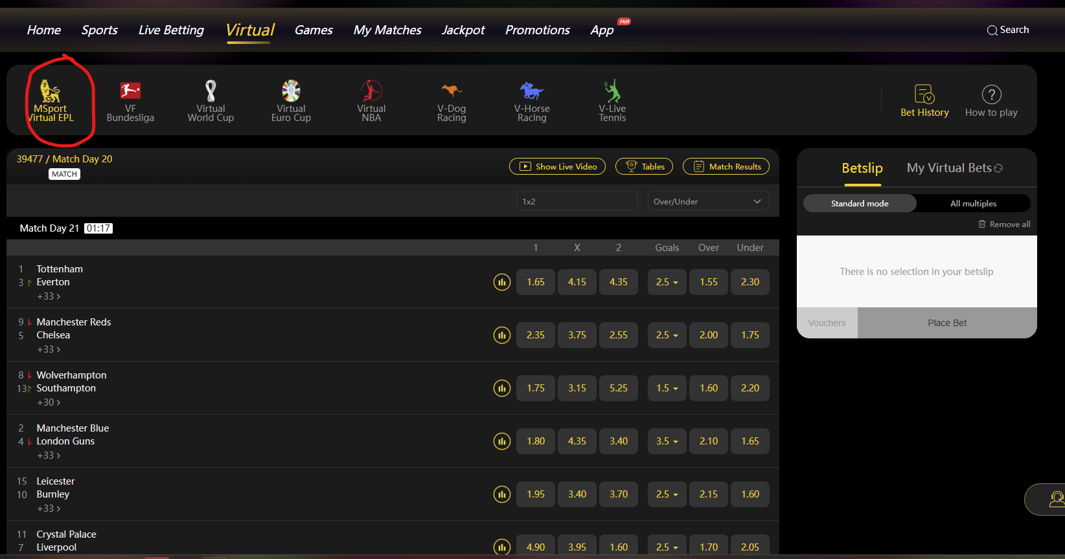
Task: Click the 1x2 market field
Action: click(577, 201)
